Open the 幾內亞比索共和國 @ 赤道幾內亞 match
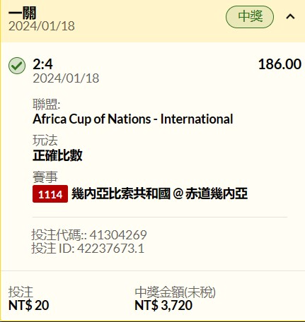The image size is (305, 322). pyautogui.click(x=160, y=194)
